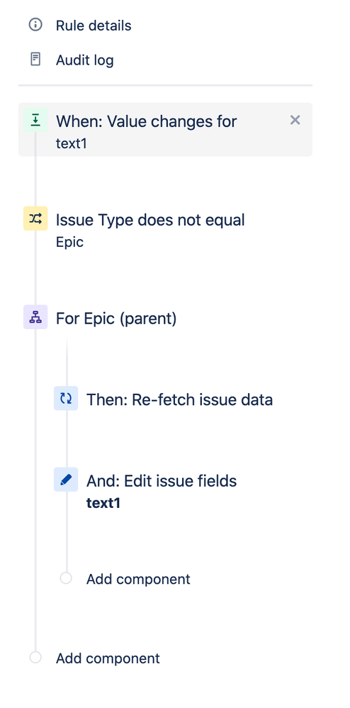Click the Edit issue fields pencil icon
The width and height of the screenshot is (350, 708).
tap(66, 480)
